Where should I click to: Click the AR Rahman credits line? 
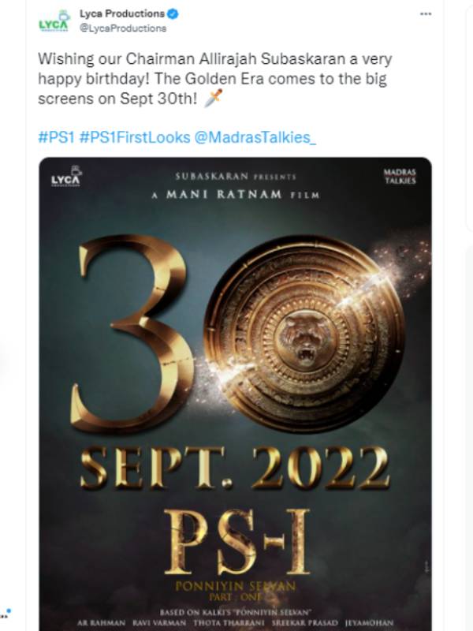coord(235,620)
